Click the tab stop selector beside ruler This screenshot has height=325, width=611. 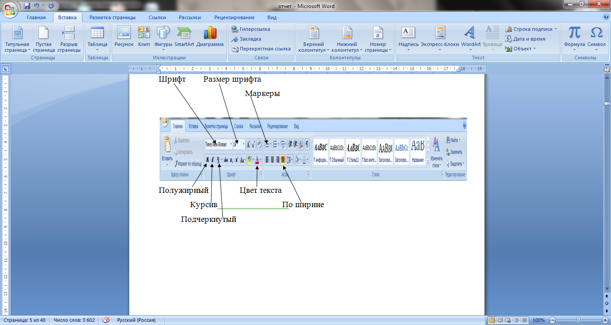point(5,69)
